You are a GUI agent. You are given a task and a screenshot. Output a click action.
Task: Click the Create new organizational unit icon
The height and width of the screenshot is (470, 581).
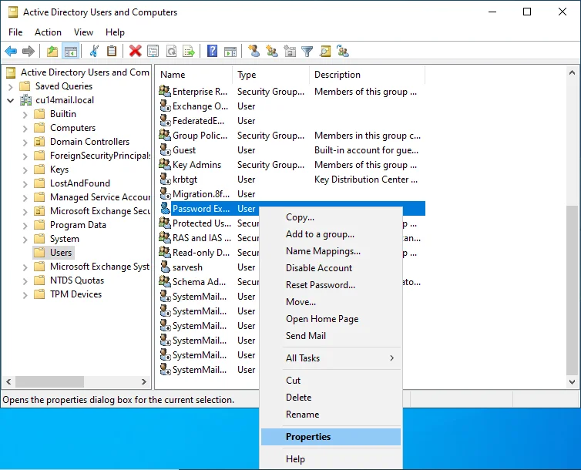point(290,51)
